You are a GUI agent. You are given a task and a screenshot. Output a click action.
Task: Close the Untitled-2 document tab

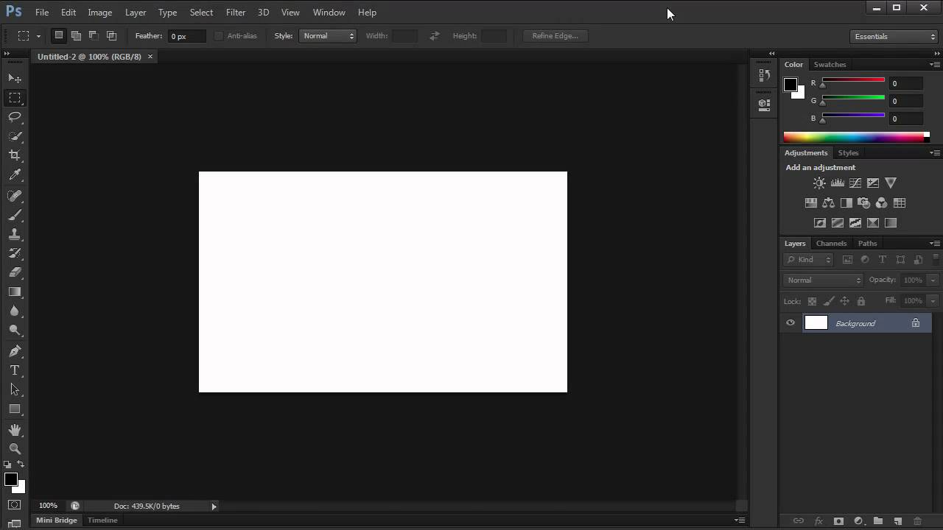(150, 57)
